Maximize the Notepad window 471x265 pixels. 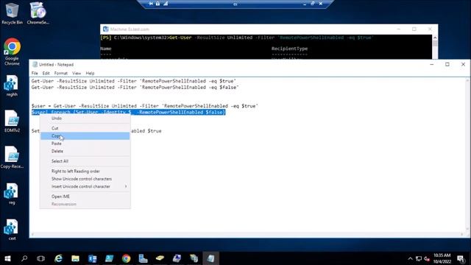(x=447, y=64)
